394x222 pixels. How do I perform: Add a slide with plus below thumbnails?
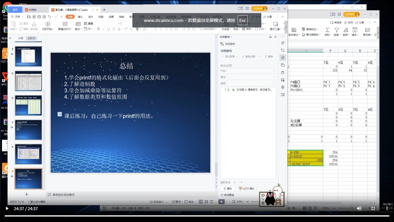[27, 194]
